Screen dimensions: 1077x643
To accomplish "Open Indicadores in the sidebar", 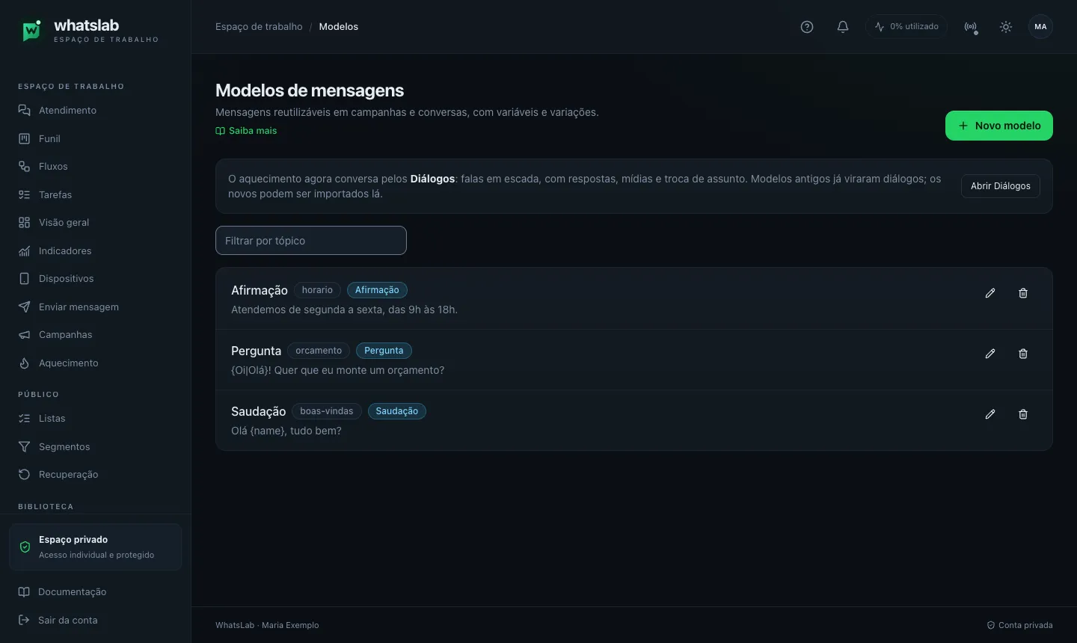I will (96, 250).
